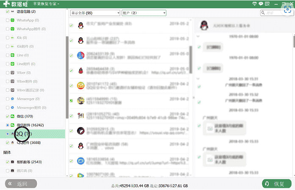Select the Messenger附件 (0) tree entry
The image size is (295, 190).
[32, 107]
